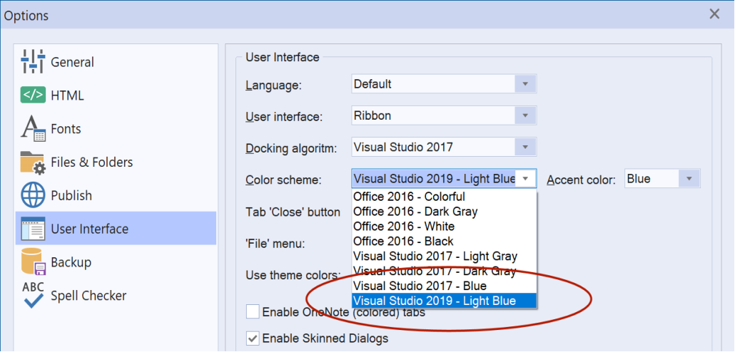735x352 pixels.
Task: Select the Publish globe icon
Action: [33, 196]
